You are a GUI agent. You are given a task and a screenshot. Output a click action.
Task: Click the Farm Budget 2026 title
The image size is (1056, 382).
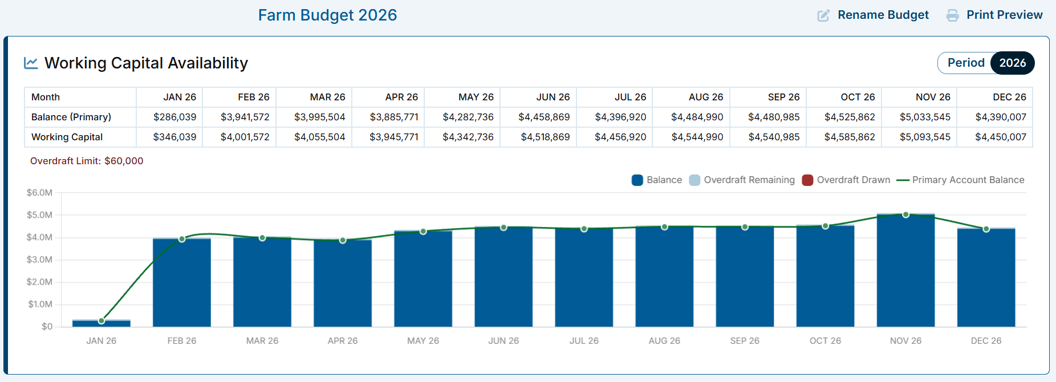[x=327, y=15]
